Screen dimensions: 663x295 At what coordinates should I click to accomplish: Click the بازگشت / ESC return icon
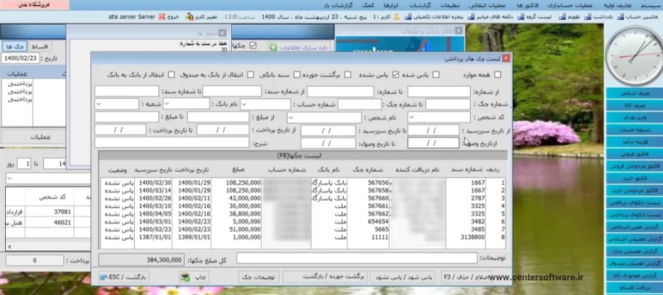coord(104,278)
